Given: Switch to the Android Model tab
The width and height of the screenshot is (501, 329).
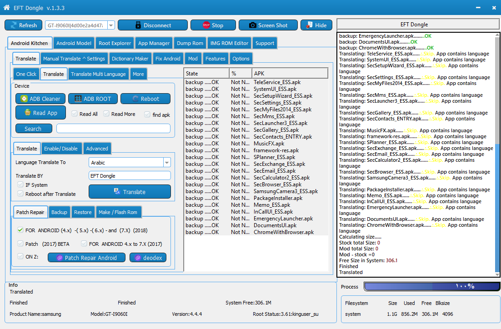Looking at the screenshot, I should (74, 43).
